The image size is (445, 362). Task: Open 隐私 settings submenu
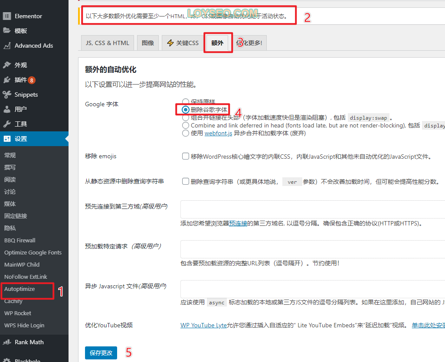[x=10, y=228]
